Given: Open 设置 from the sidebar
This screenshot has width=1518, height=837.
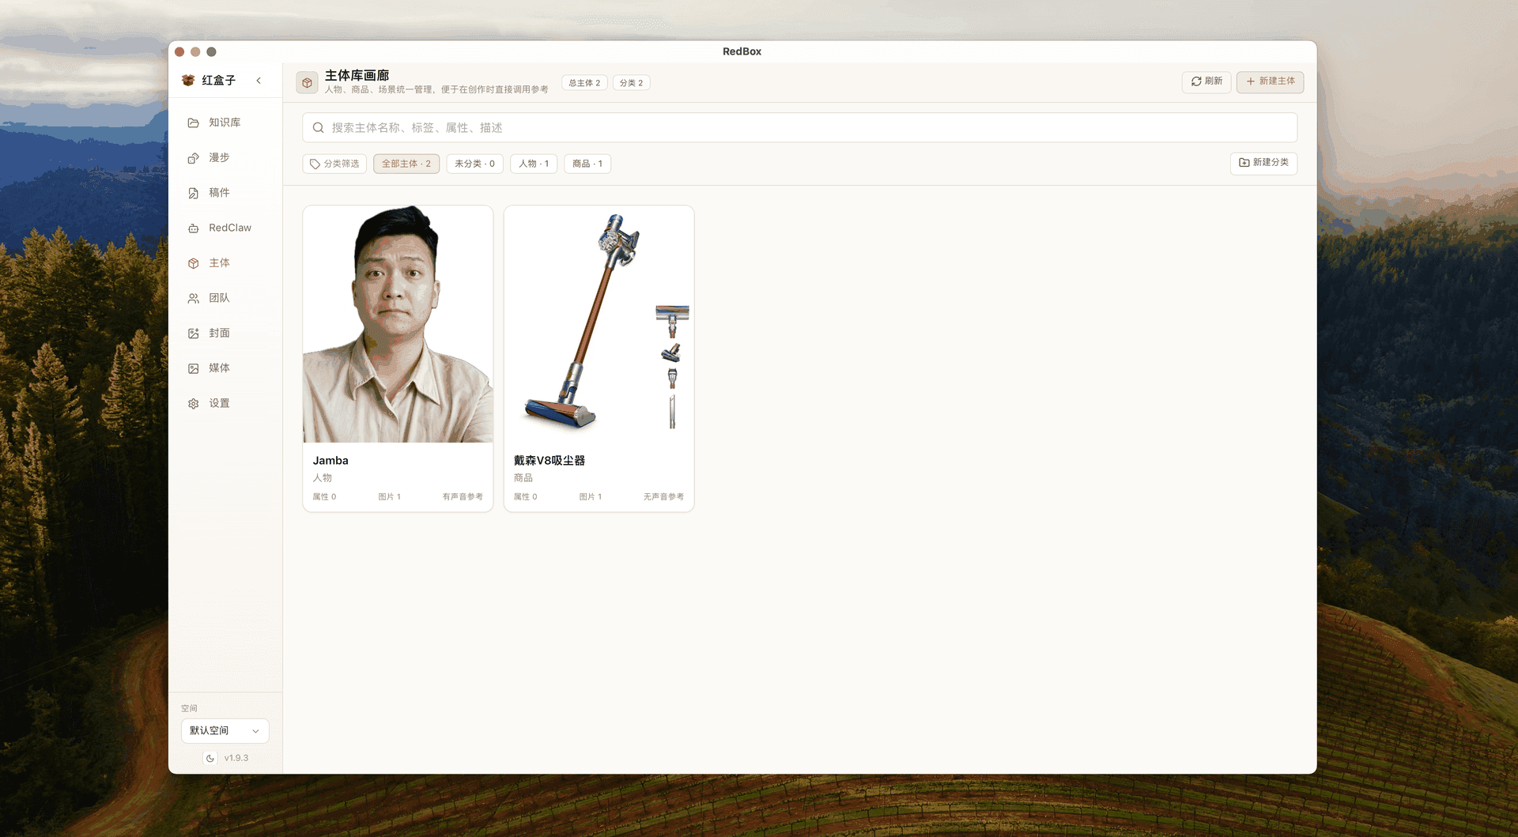Looking at the screenshot, I should tap(219, 402).
